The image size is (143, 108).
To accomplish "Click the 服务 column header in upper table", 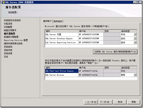I will coord(62,31).
